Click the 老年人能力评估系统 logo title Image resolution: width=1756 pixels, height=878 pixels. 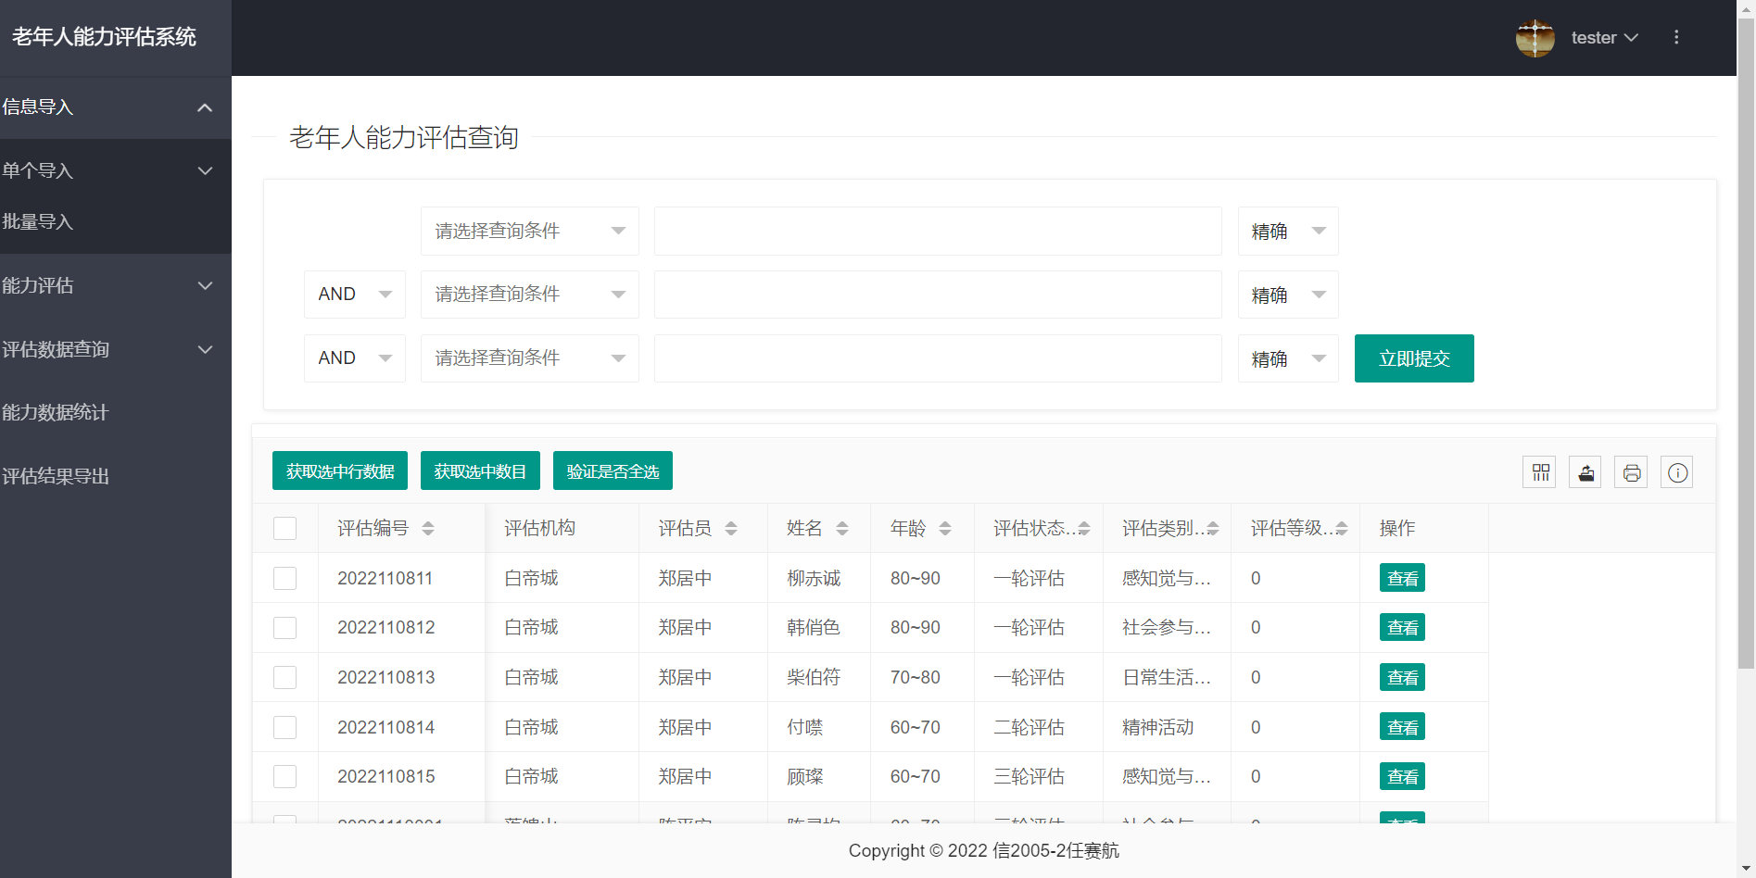pos(104,37)
